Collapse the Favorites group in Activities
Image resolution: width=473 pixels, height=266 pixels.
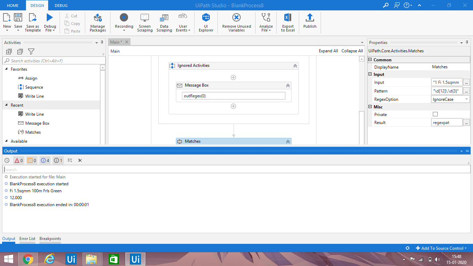[7, 69]
